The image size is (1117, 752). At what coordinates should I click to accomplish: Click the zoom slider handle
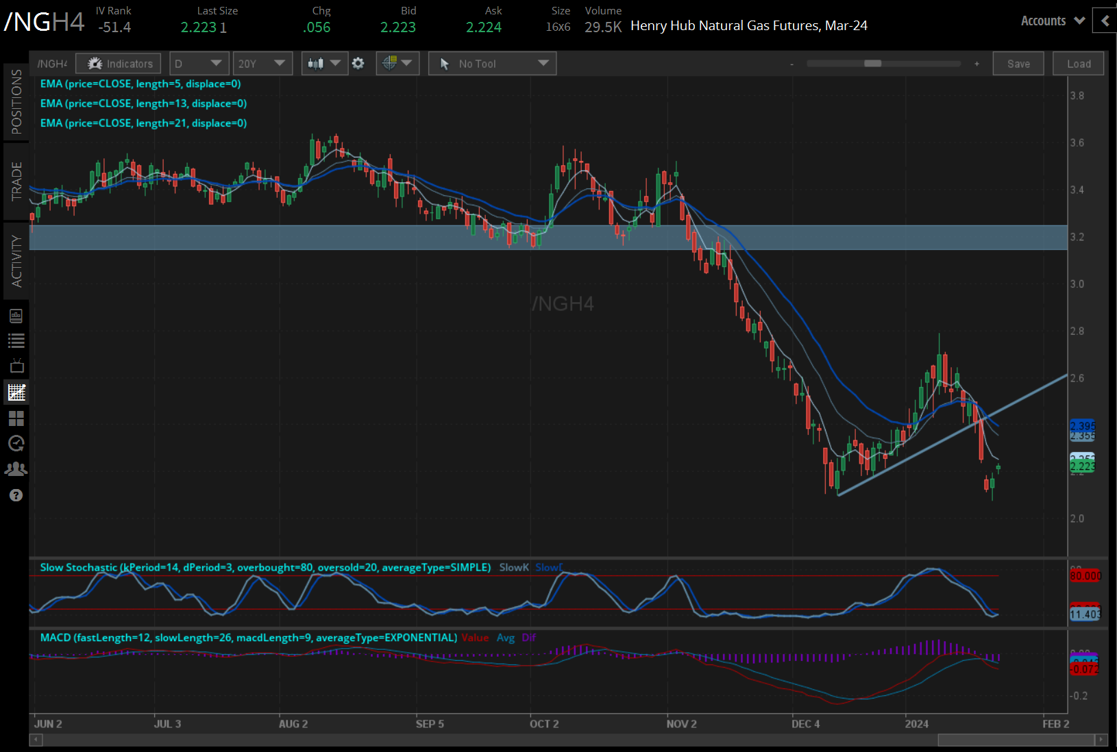coord(872,64)
